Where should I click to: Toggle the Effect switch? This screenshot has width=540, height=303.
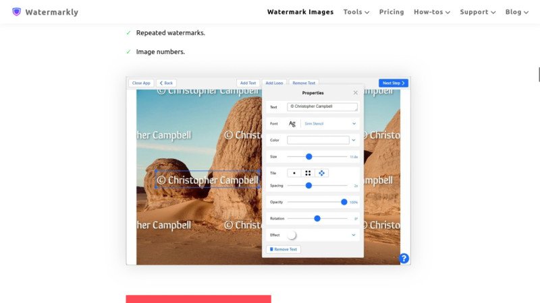click(x=292, y=235)
